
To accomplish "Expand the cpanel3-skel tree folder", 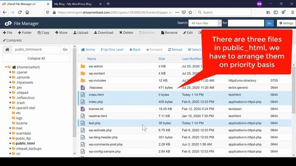I will [x=10, y=107].
